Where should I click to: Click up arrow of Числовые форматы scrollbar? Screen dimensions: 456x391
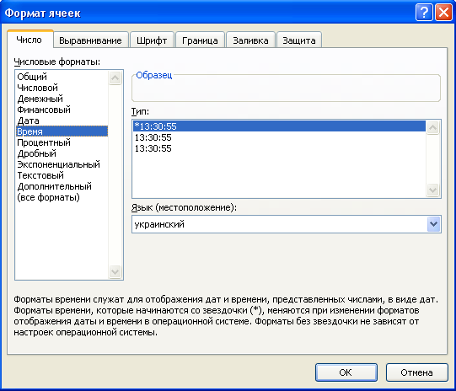[x=115, y=78]
